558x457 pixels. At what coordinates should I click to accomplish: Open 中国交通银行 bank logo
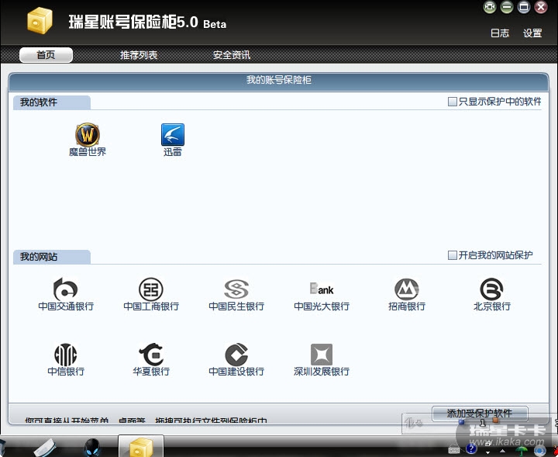(x=65, y=289)
